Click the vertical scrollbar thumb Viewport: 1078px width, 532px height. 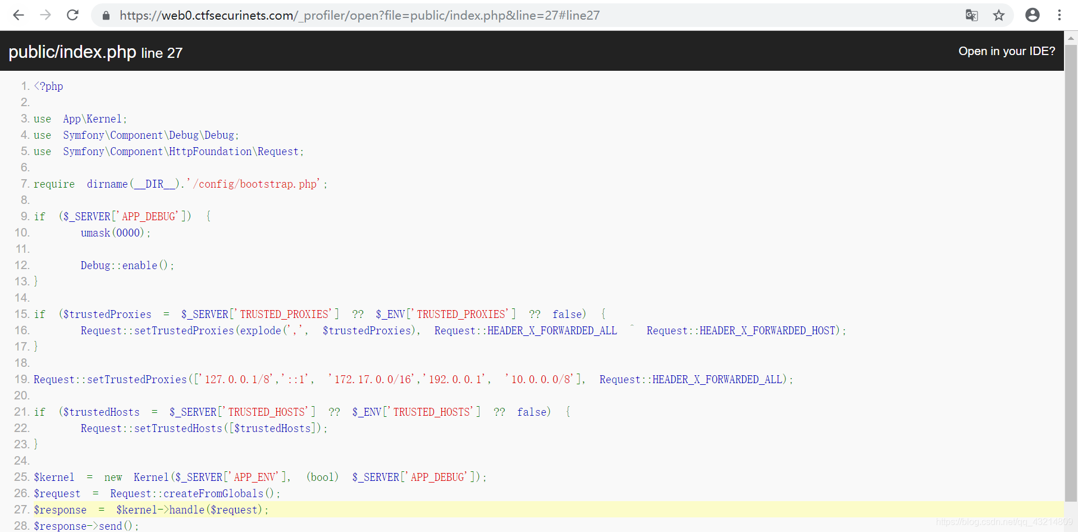click(x=1071, y=273)
